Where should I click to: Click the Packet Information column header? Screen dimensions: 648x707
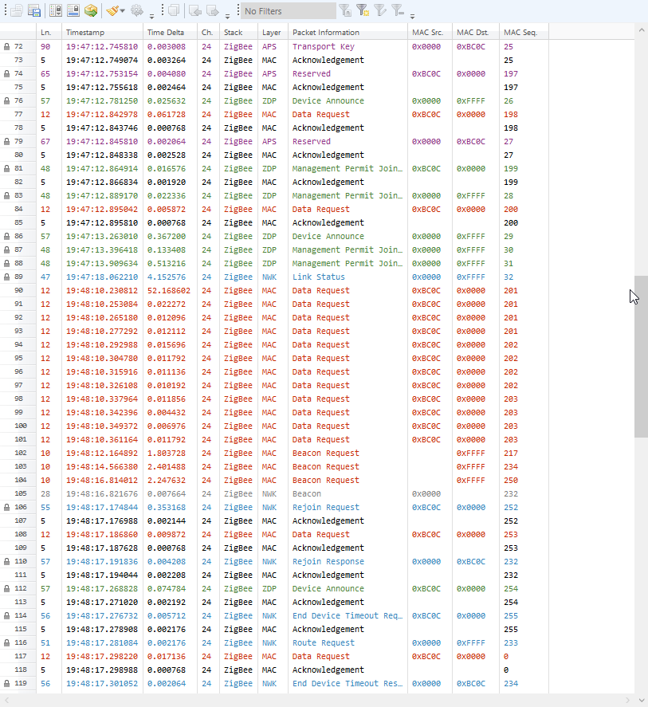(x=348, y=33)
